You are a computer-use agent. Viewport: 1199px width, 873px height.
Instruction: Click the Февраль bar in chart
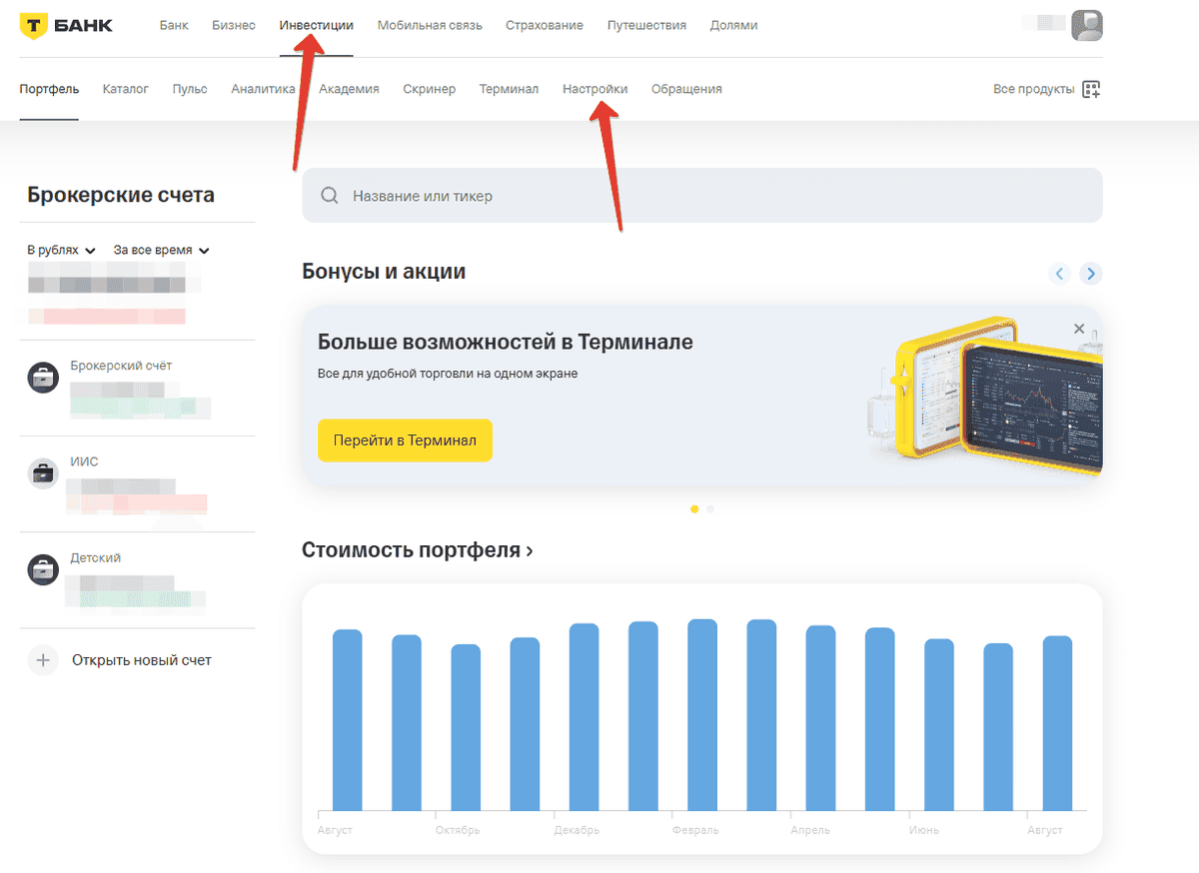[702, 715]
